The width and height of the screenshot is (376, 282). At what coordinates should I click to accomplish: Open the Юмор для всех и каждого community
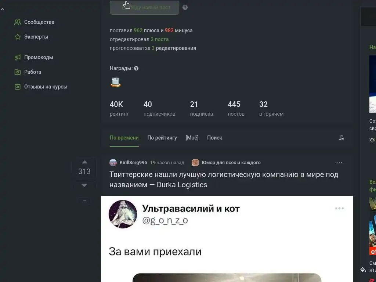pos(231,163)
